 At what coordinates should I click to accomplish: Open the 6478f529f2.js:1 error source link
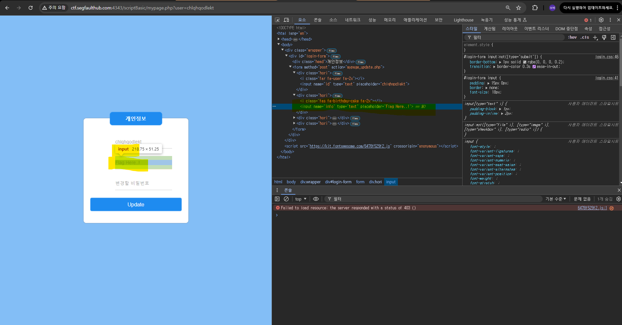pyautogui.click(x=592, y=208)
